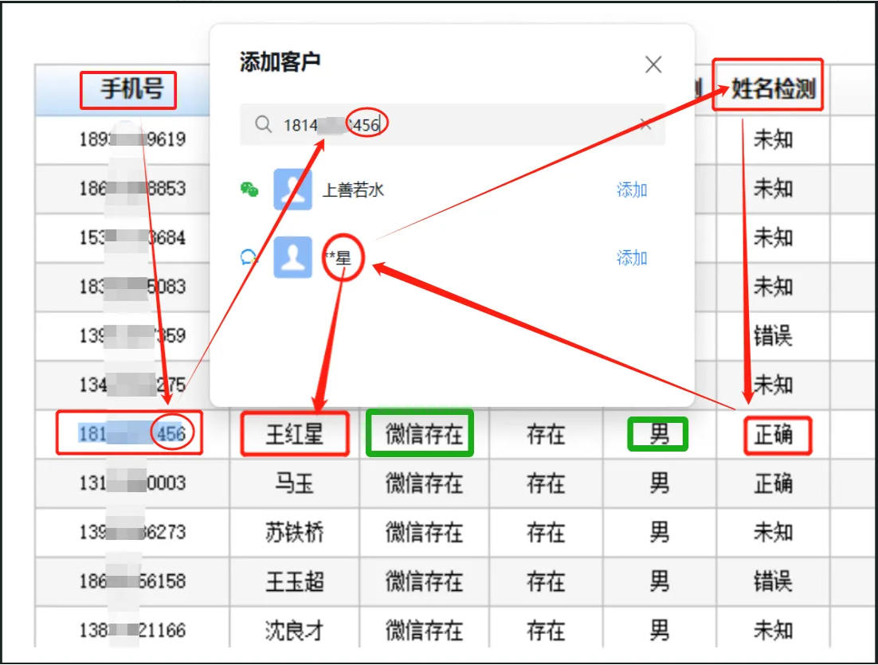878x665 pixels.
Task: Clear the phone number search field
Action: click(645, 124)
